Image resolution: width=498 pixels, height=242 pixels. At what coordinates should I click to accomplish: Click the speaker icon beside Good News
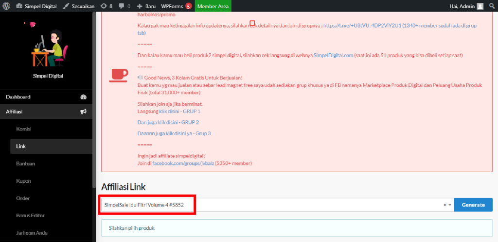pyautogui.click(x=140, y=78)
